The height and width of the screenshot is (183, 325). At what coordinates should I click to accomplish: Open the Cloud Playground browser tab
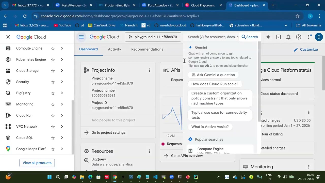pyautogui.click(x=203, y=5)
